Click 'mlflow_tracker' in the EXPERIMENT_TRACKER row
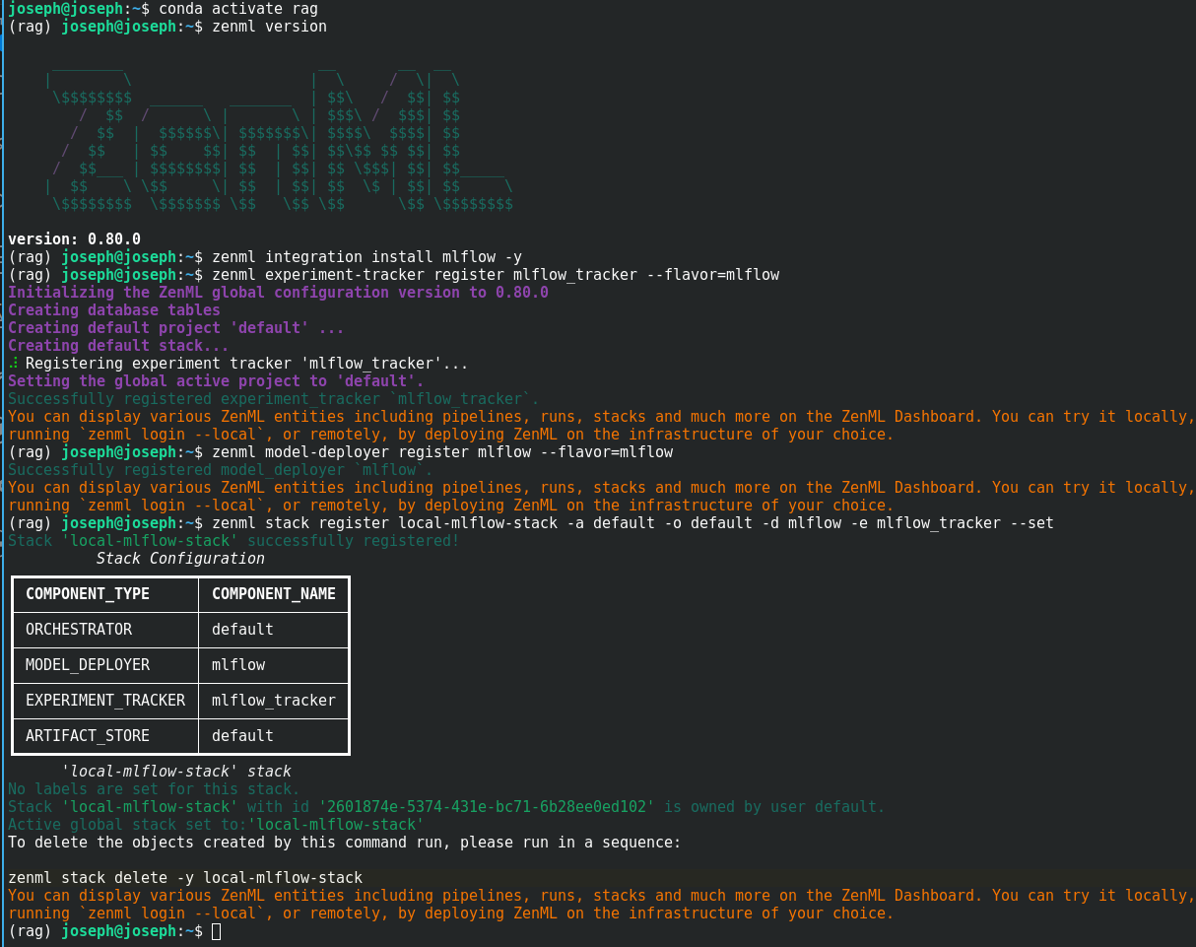The height and width of the screenshot is (947, 1196). tap(274, 701)
